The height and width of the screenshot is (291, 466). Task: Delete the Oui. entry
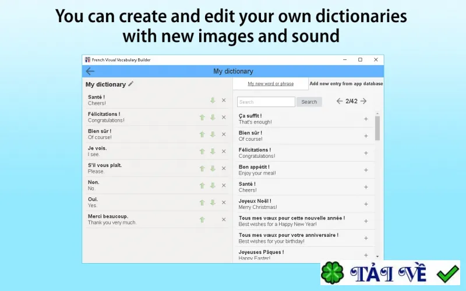[x=224, y=203]
